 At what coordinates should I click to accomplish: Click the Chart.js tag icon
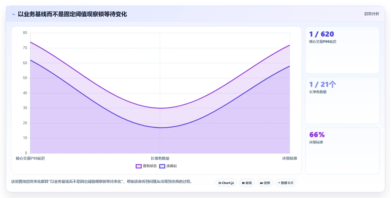(x=220, y=183)
